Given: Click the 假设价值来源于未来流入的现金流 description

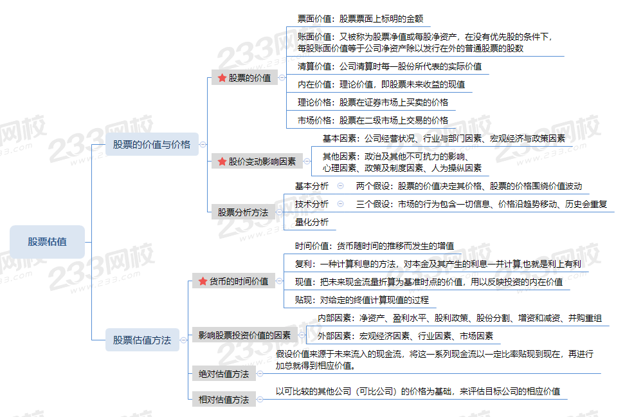Looking at the screenshot, I should 435,360.
